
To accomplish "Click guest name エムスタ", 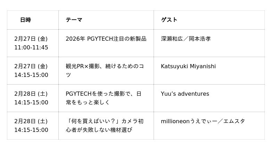I will (234, 121).
